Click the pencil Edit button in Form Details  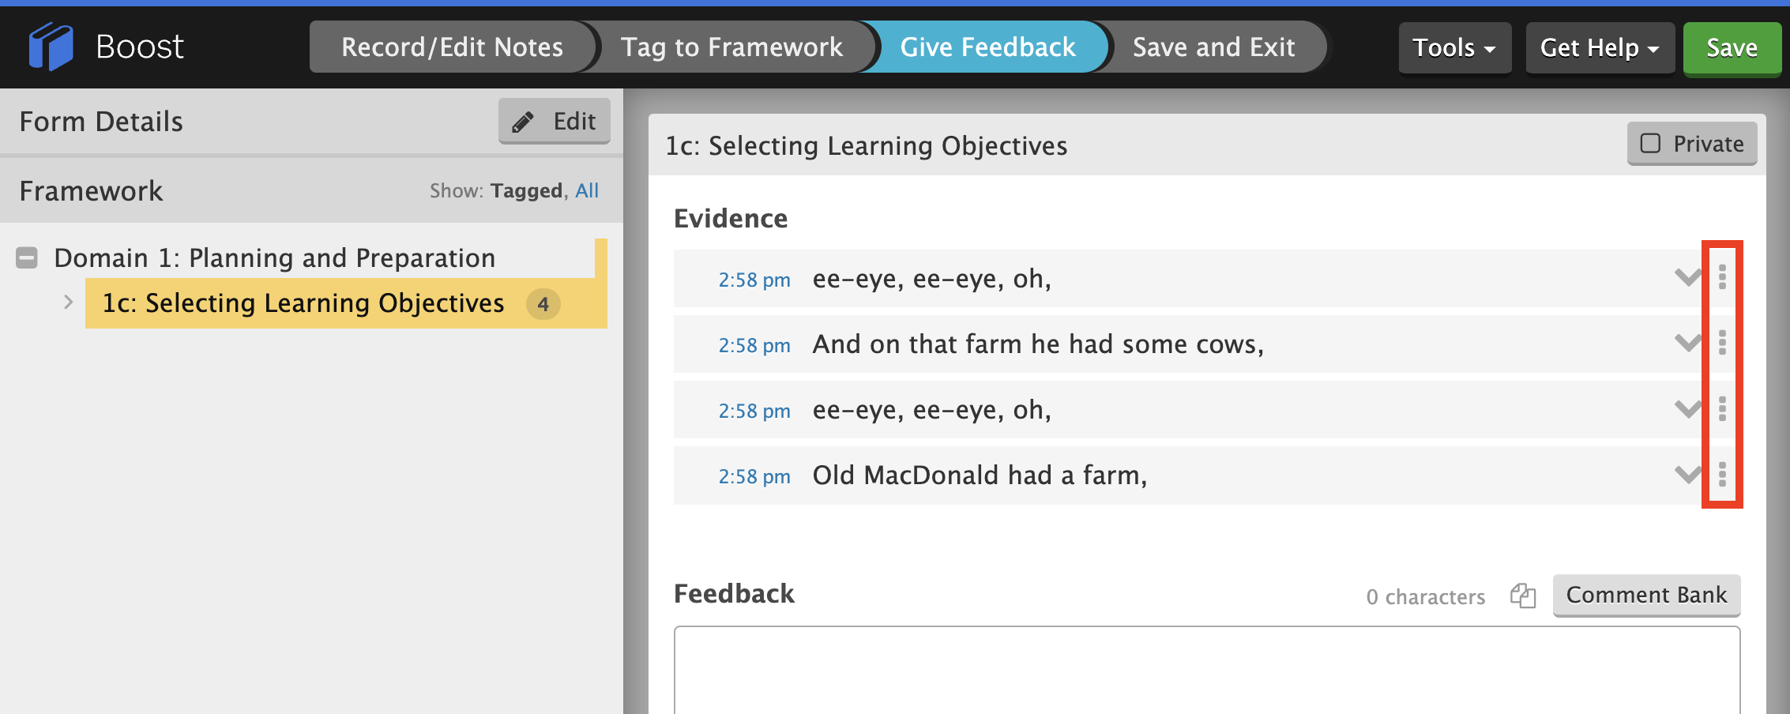[554, 121]
